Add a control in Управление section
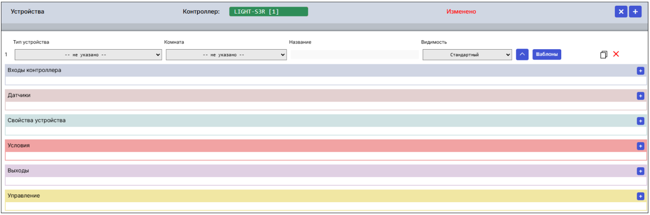This screenshot has height=215, width=650. [640, 196]
